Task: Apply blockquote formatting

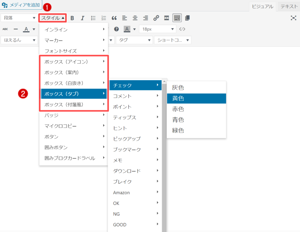Action: pyautogui.click(x=114, y=18)
